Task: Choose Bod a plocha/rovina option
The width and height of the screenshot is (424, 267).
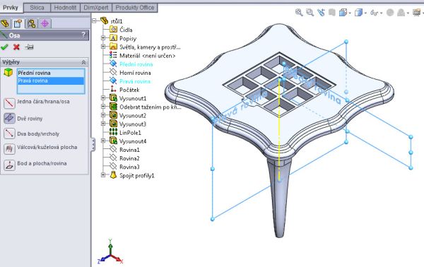Action: (x=35, y=164)
